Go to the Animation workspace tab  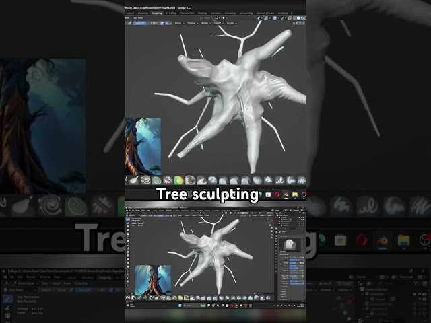(215, 13)
